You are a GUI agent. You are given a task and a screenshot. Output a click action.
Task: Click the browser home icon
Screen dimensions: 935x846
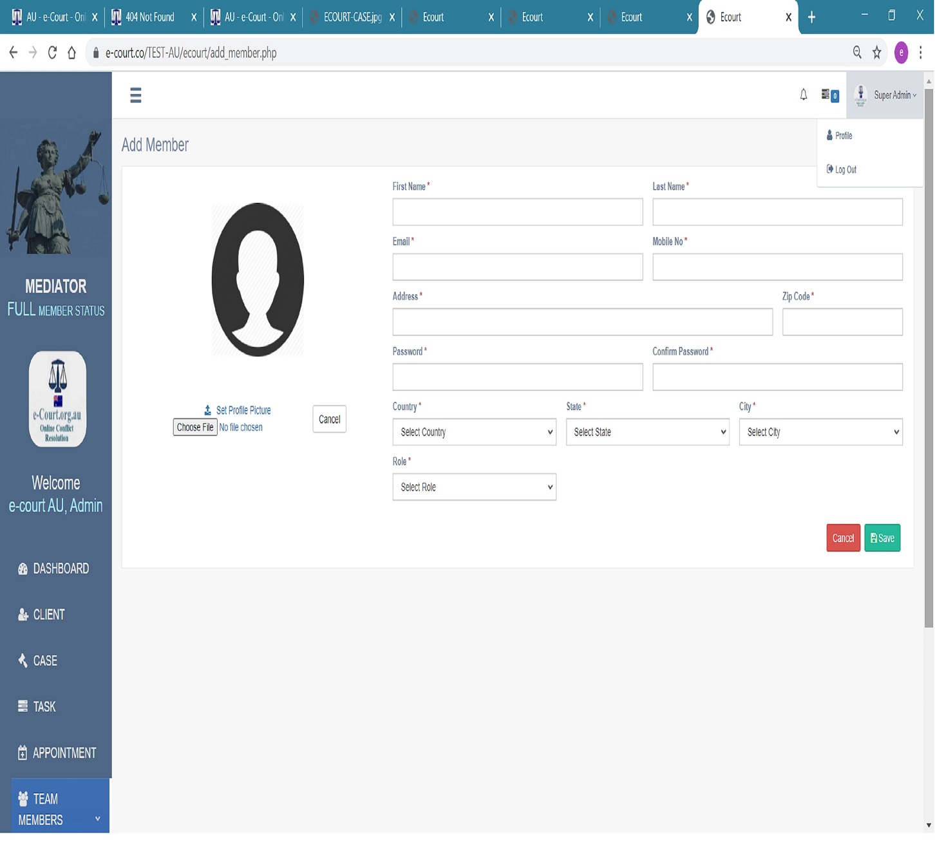pos(71,53)
